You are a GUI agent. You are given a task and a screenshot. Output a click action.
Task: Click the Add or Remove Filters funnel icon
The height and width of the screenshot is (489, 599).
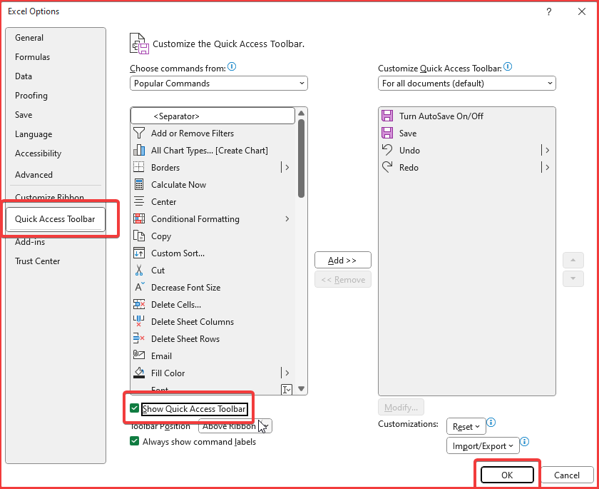[x=139, y=133]
